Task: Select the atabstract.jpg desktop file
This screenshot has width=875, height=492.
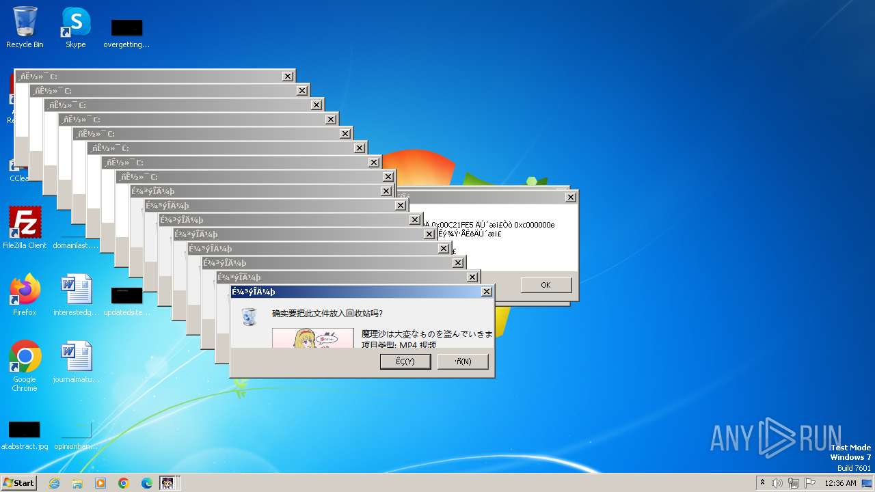Action: point(25,435)
